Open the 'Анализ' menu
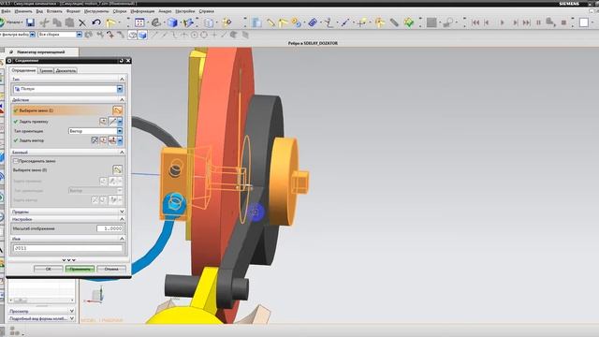The width and height of the screenshot is (599, 337). tap(165, 11)
